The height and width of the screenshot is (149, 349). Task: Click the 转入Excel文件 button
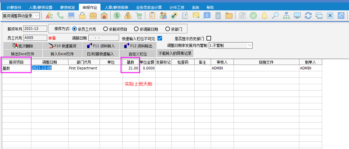[62, 54]
